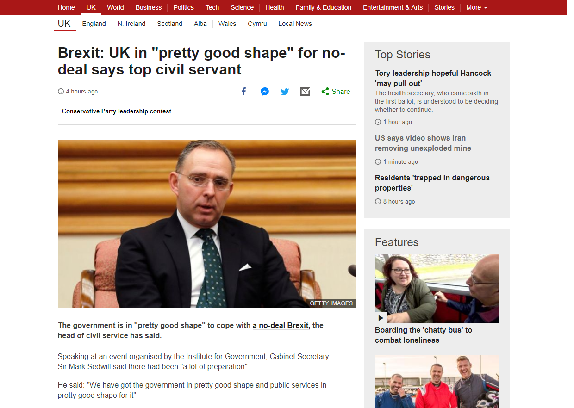Open Conservative Party leadership contest tag
Screen dimensions: 574x408
117,111
